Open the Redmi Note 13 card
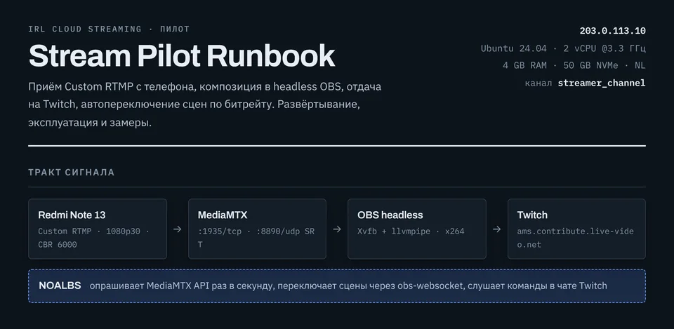 (x=98, y=229)
